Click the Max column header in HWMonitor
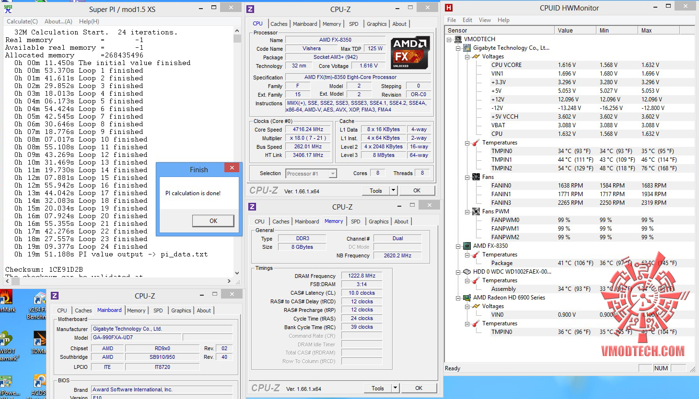Image resolution: width=699 pixels, height=399 pixels. point(659,30)
